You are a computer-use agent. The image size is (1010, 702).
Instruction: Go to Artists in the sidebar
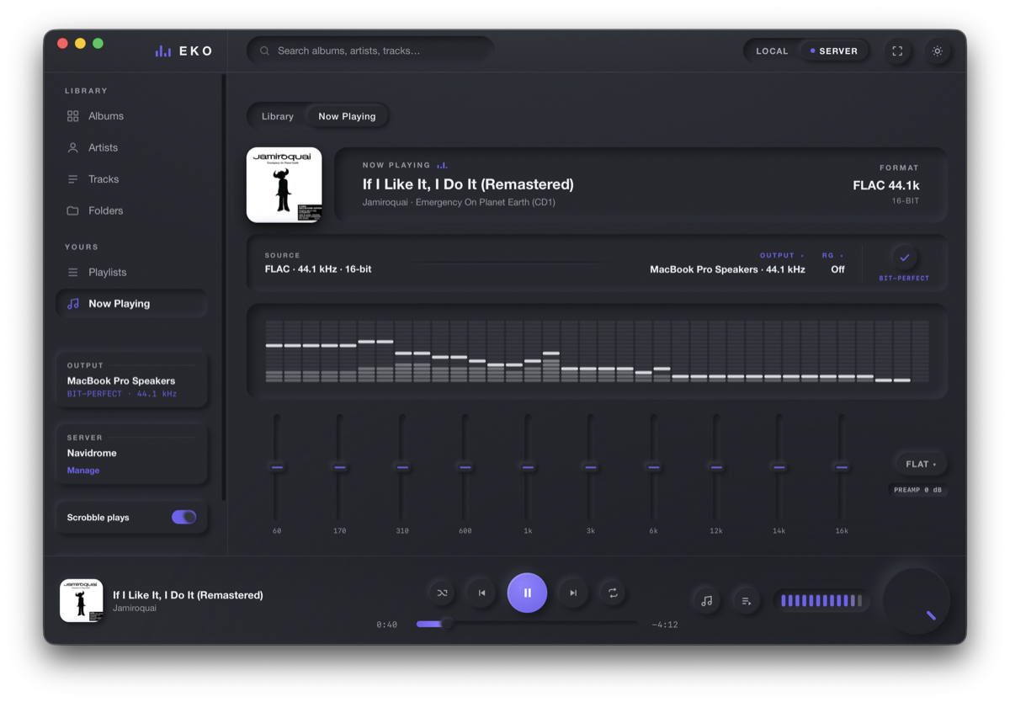131,147
